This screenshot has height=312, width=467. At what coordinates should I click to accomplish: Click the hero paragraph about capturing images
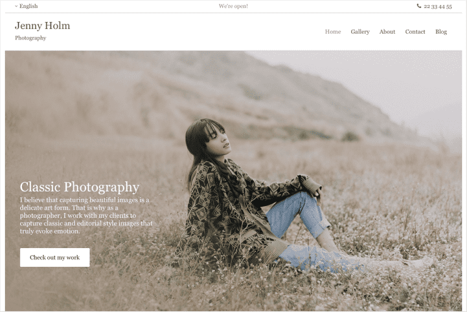point(86,216)
